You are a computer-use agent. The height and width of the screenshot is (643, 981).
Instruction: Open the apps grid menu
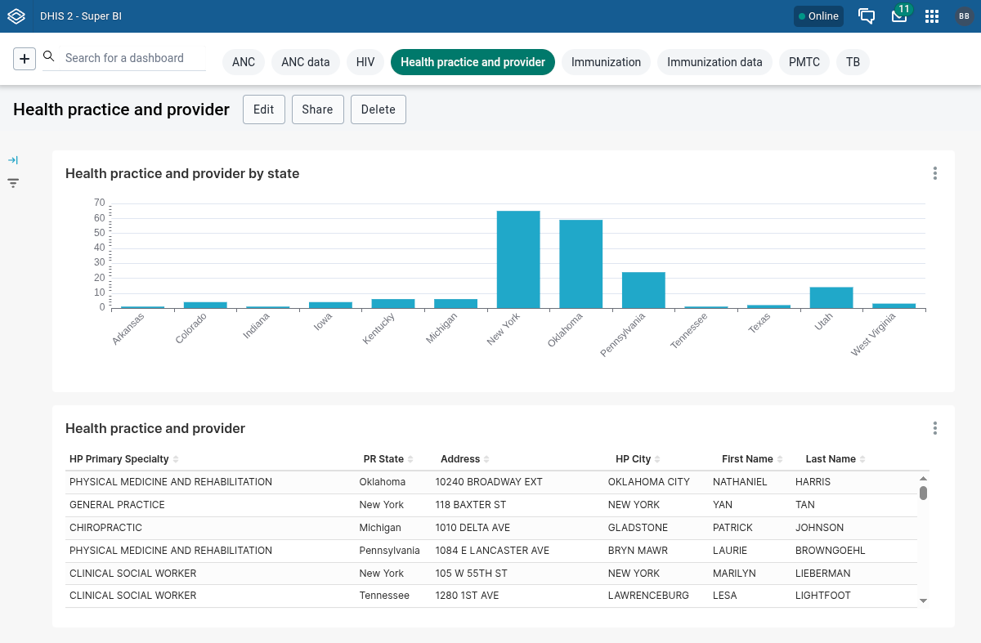coord(932,16)
